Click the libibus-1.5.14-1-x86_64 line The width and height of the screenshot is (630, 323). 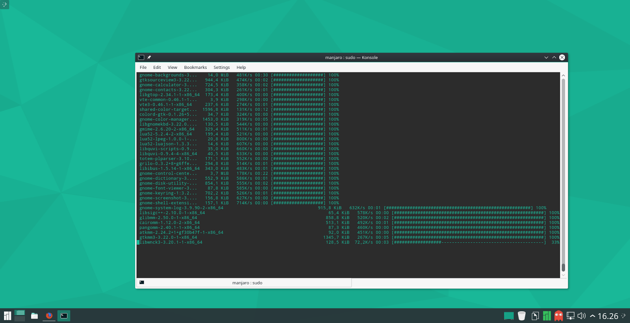point(239,168)
